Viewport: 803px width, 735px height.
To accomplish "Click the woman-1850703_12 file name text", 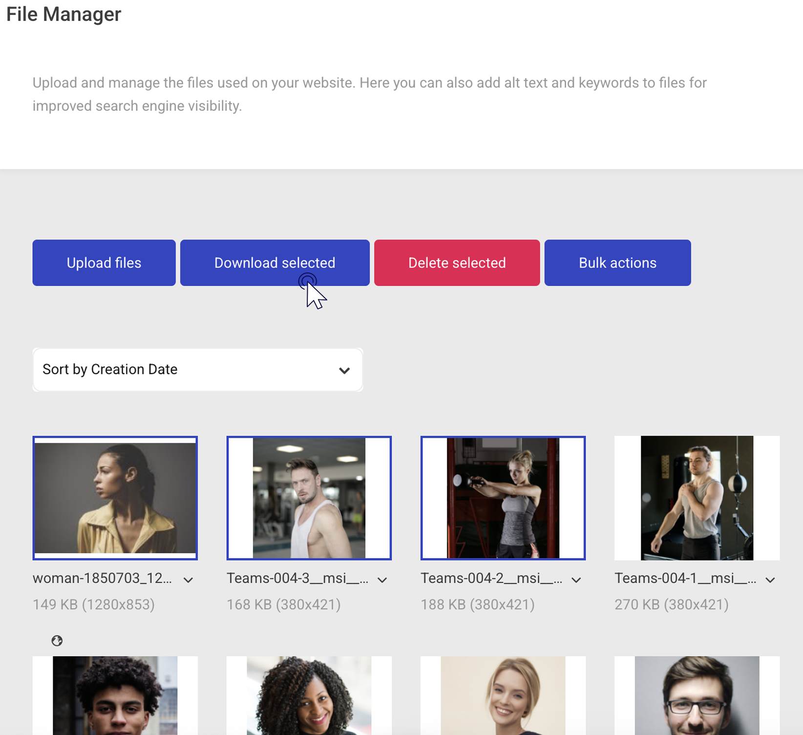I will pyautogui.click(x=102, y=578).
